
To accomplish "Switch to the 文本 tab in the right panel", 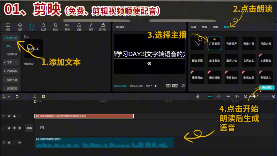I will 204,27.
